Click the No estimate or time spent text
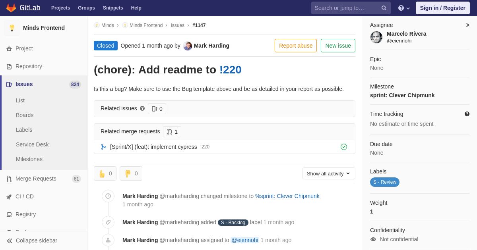Viewport: 477px width, 250px height. pyautogui.click(x=401, y=124)
